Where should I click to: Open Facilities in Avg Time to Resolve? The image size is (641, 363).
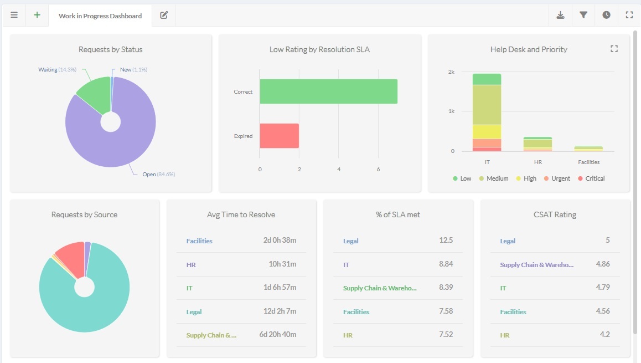point(199,241)
